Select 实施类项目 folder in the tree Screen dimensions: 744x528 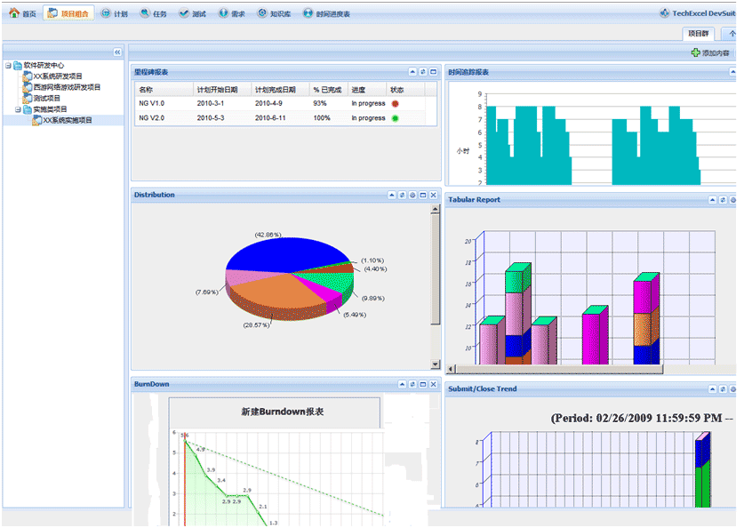pos(50,109)
